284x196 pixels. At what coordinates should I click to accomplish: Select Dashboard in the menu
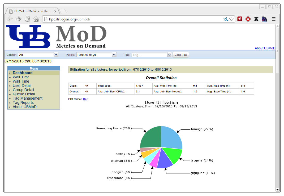[23, 73]
